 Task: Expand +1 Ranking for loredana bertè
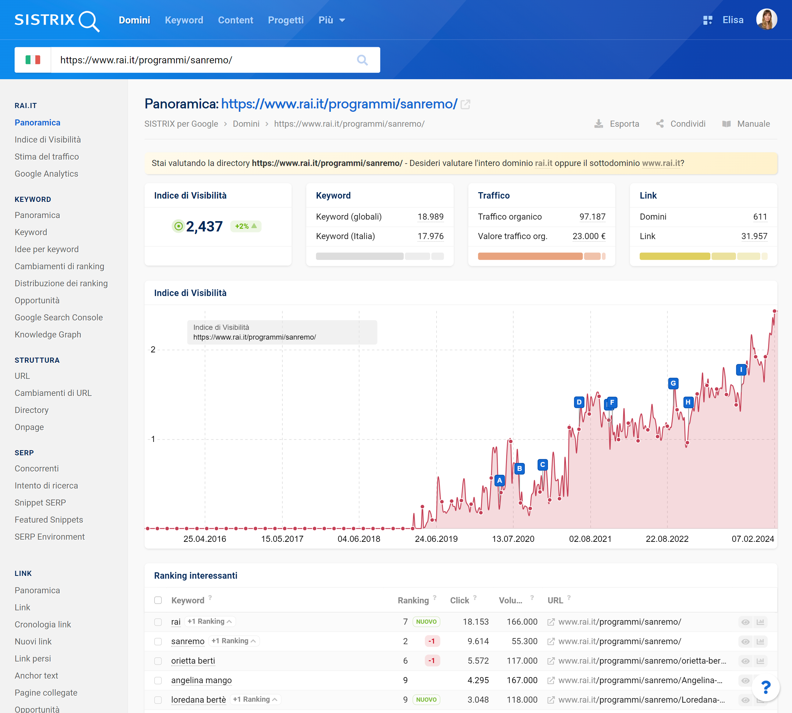255,699
